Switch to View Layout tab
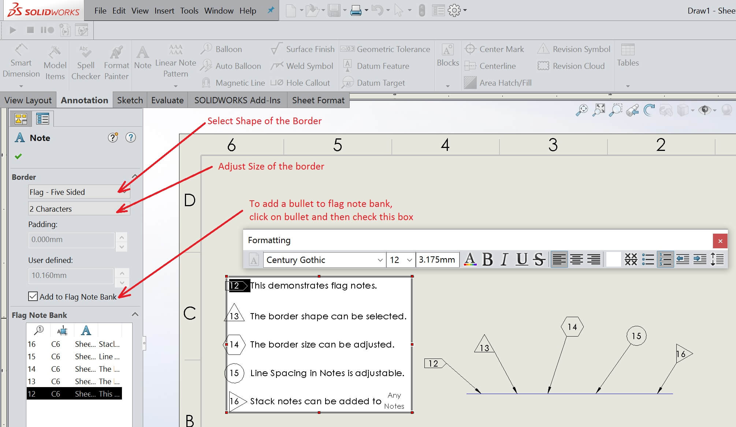The width and height of the screenshot is (736, 427). [x=28, y=100]
